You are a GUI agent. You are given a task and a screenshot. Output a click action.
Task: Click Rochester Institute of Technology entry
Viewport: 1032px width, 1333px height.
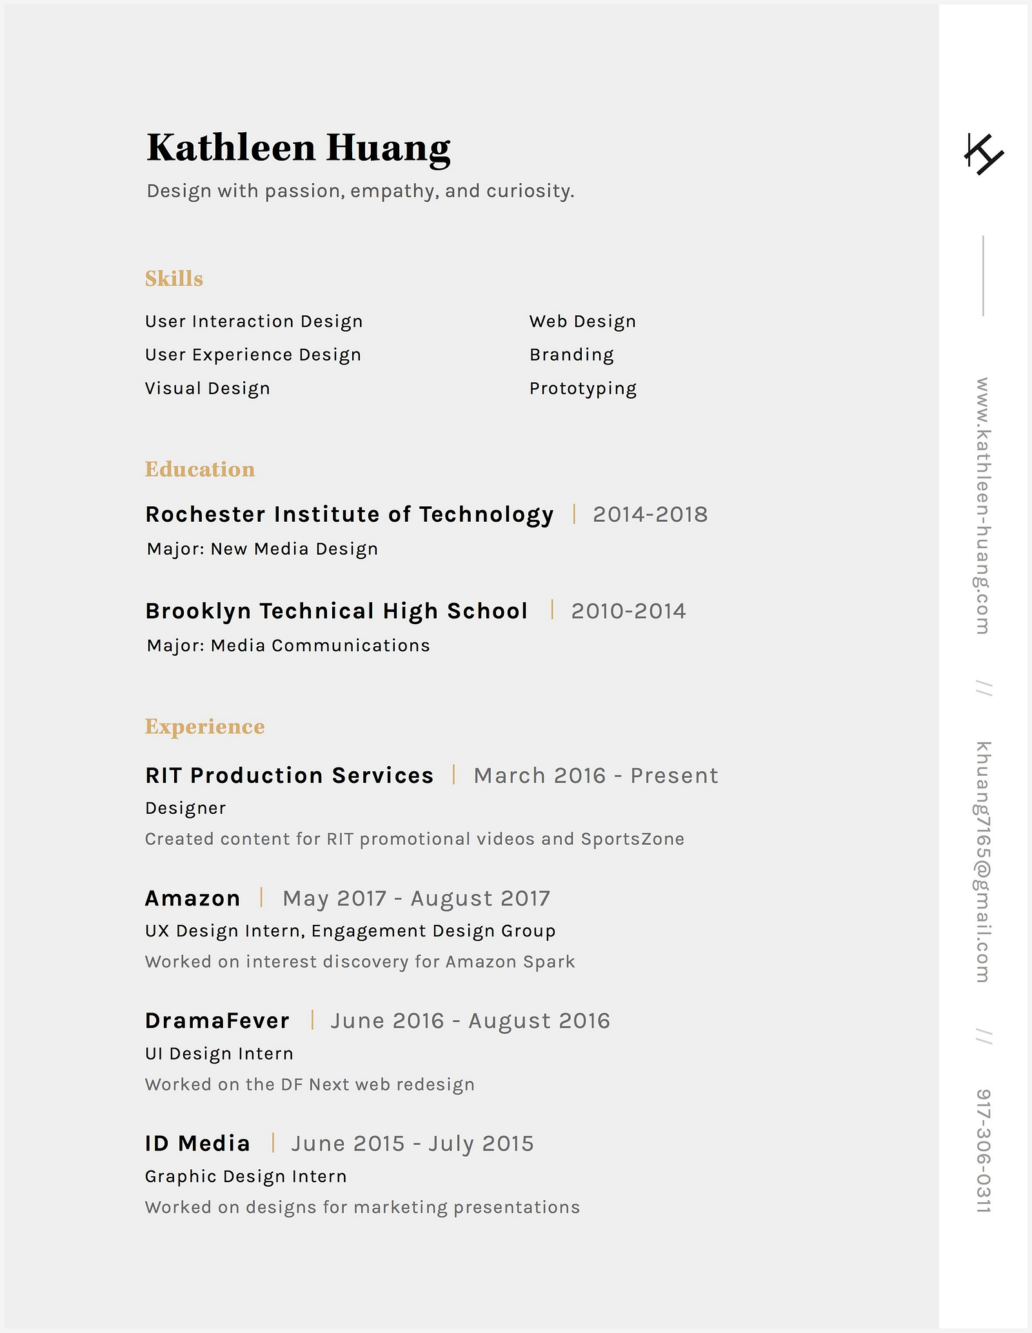click(349, 515)
